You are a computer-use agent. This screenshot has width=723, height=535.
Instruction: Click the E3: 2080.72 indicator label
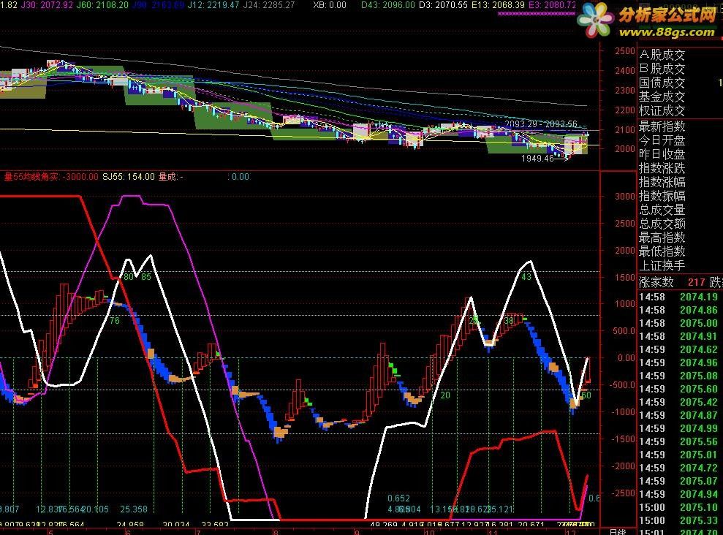(553, 5)
